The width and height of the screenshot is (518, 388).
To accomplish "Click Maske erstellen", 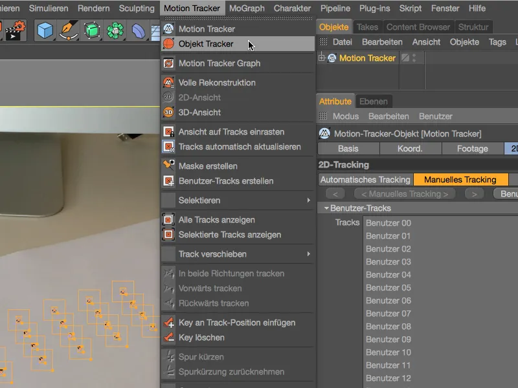I will (x=238, y=166).
